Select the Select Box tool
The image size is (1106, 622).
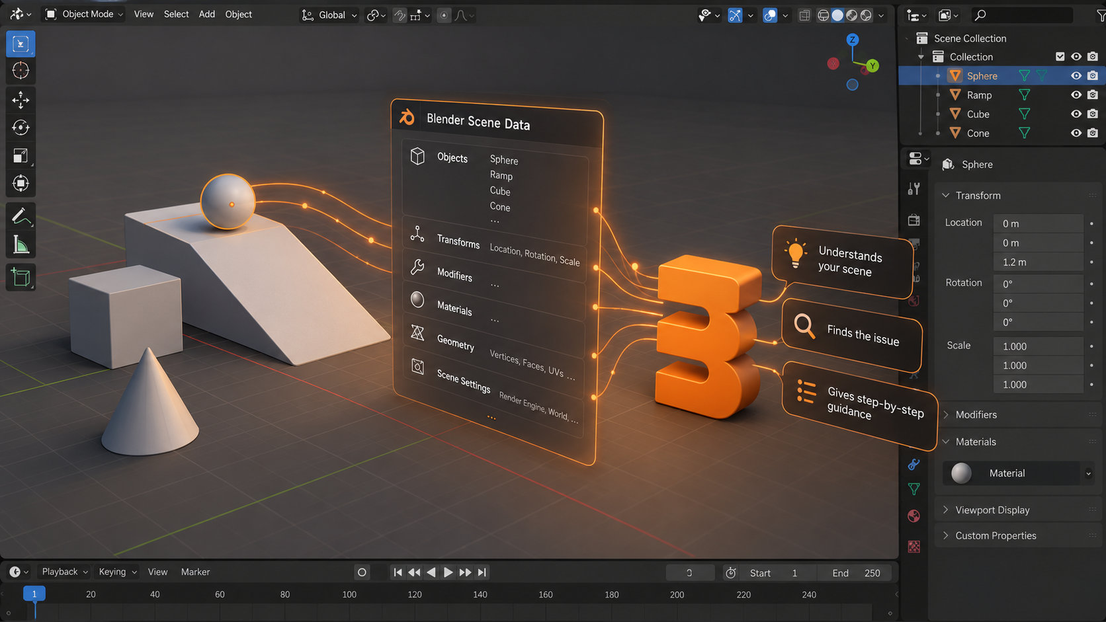(21, 44)
